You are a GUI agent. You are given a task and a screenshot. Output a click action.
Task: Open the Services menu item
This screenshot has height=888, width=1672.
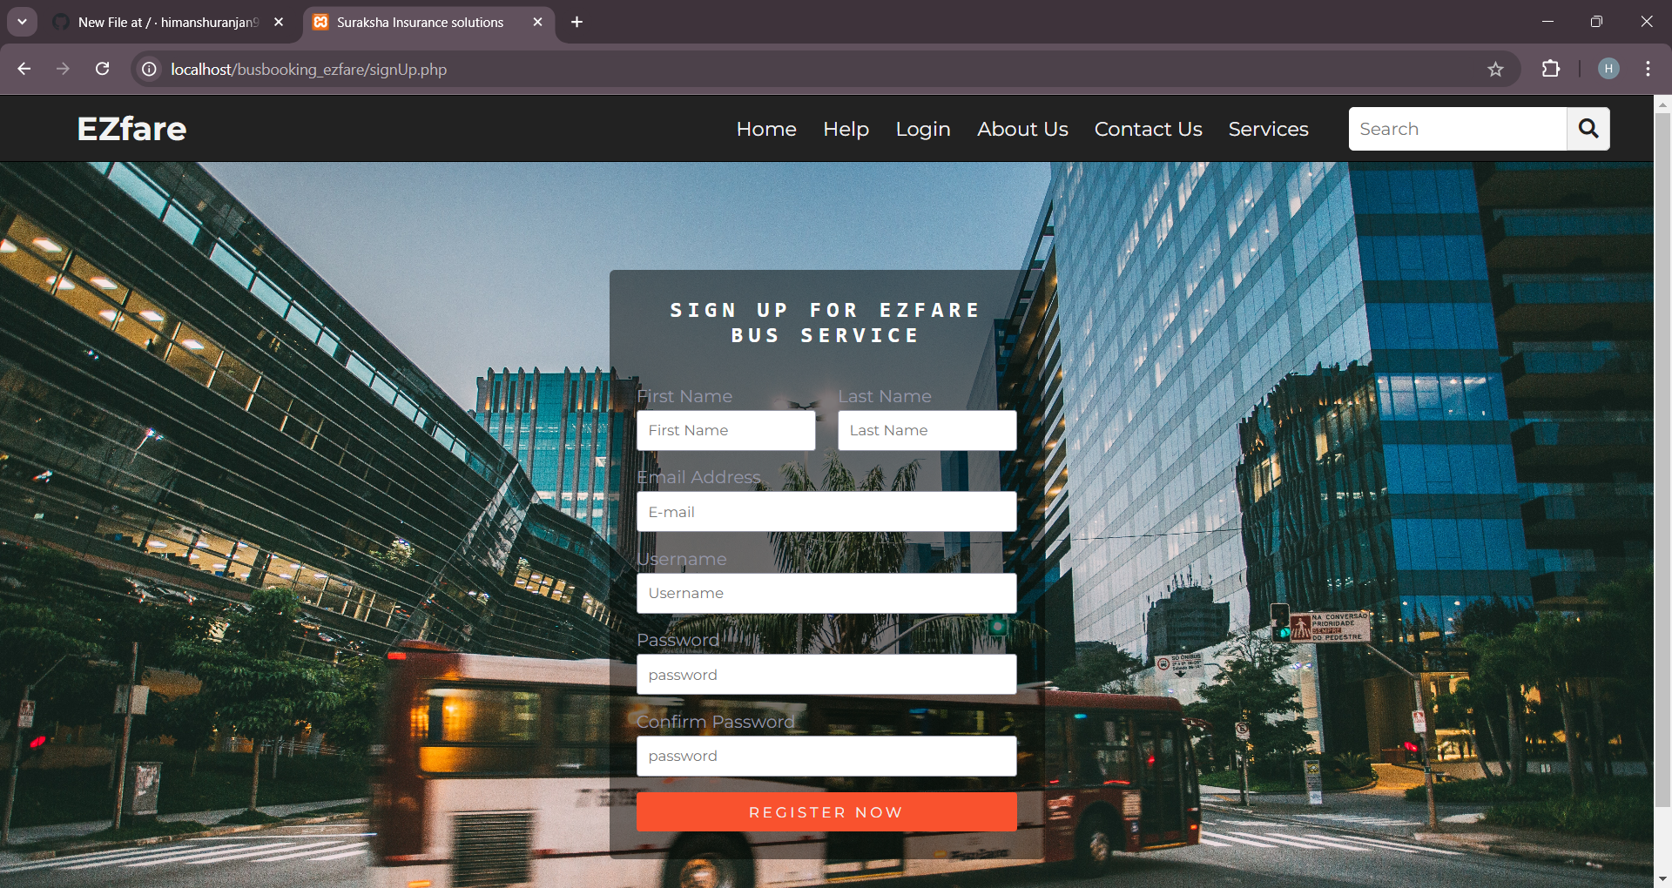coord(1268,129)
